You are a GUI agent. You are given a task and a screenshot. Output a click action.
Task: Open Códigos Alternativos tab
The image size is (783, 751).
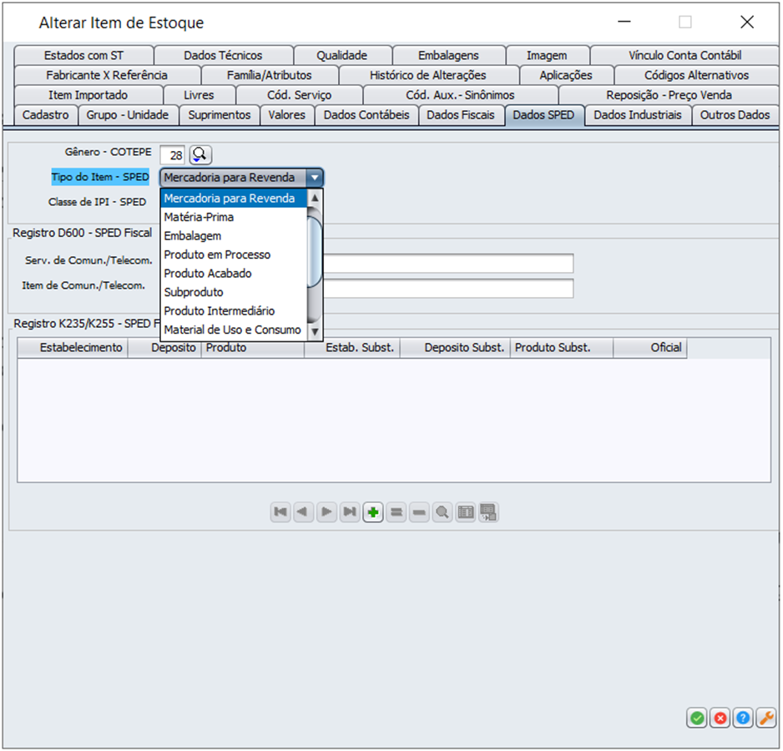point(696,75)
